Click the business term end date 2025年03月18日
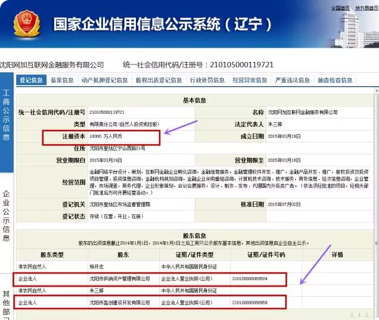The width and height of the screenshot is (379, 320). point(284,160)
